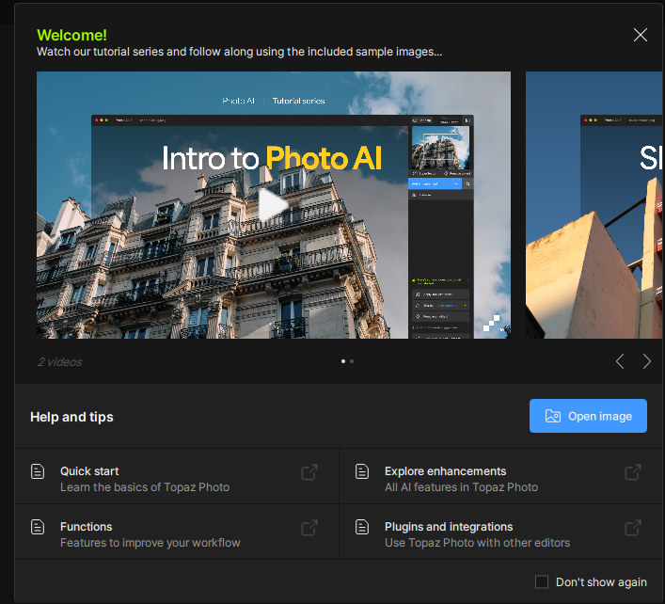Open the Functions external link icon

coord(309,528)
